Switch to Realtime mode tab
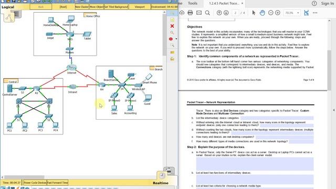Viewport: 336px width, 189px height. 161,183
